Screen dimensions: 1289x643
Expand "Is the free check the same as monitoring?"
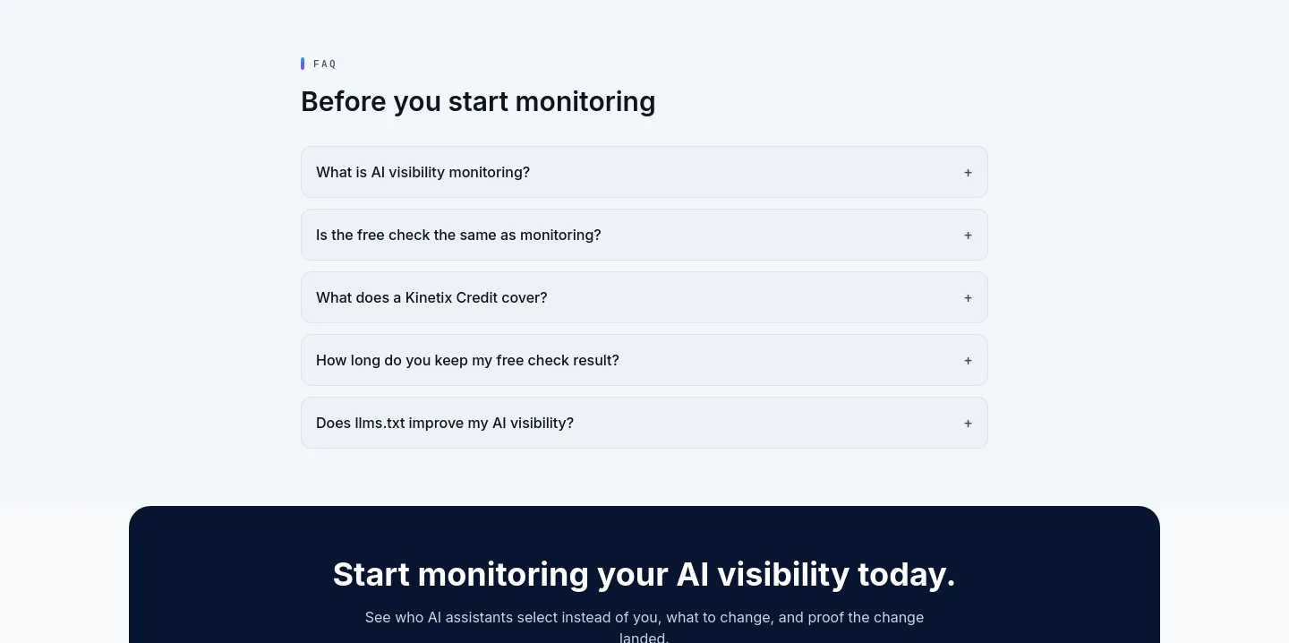pos(644,235)
